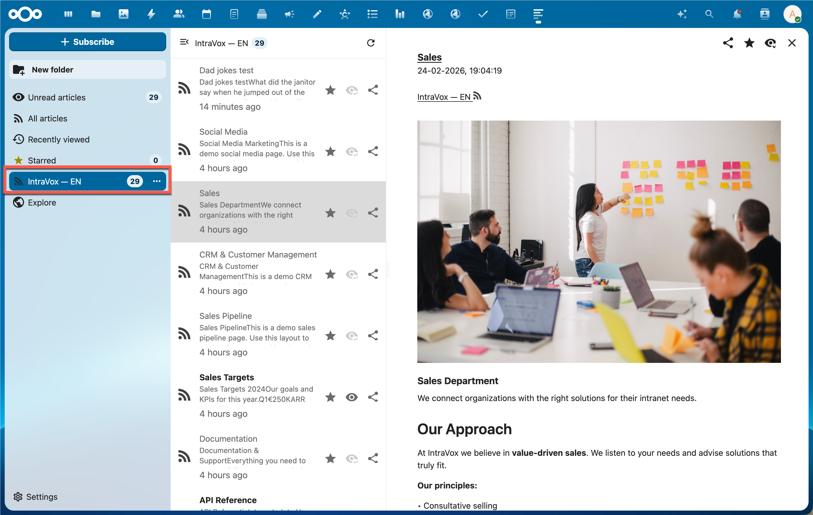The width and height of the screenshot is (813, 515).
Task: Open Starred articles
Action: [x=87, y=160]
